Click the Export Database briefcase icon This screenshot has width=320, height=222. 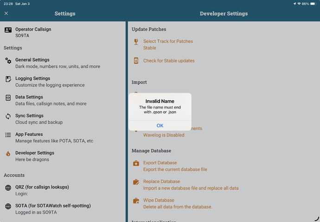(x=136, y=163)
